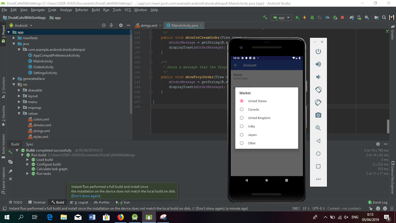Open the Refactor menu
Image resolution: width=396 pixels, height=223 pixels.
(81, 10)
